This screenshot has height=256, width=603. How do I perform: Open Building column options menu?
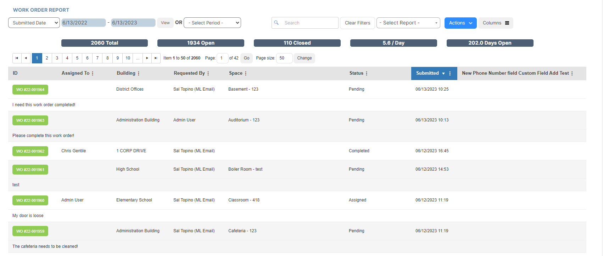click(139, 73)
